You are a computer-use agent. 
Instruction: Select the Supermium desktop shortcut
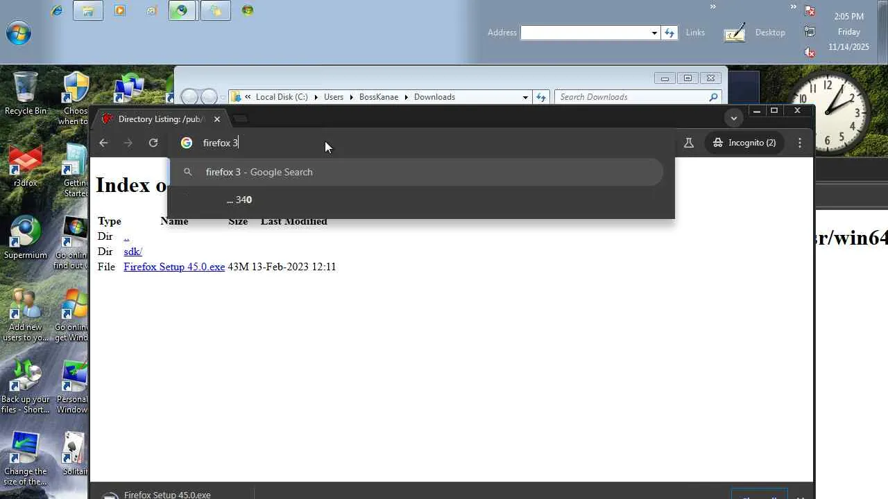26,238
